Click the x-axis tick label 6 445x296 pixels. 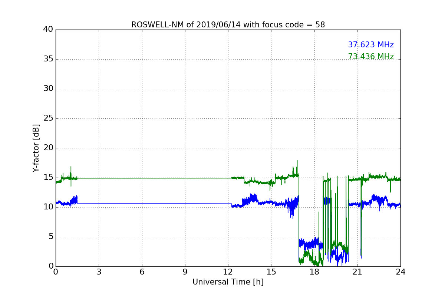coord(142,272)
